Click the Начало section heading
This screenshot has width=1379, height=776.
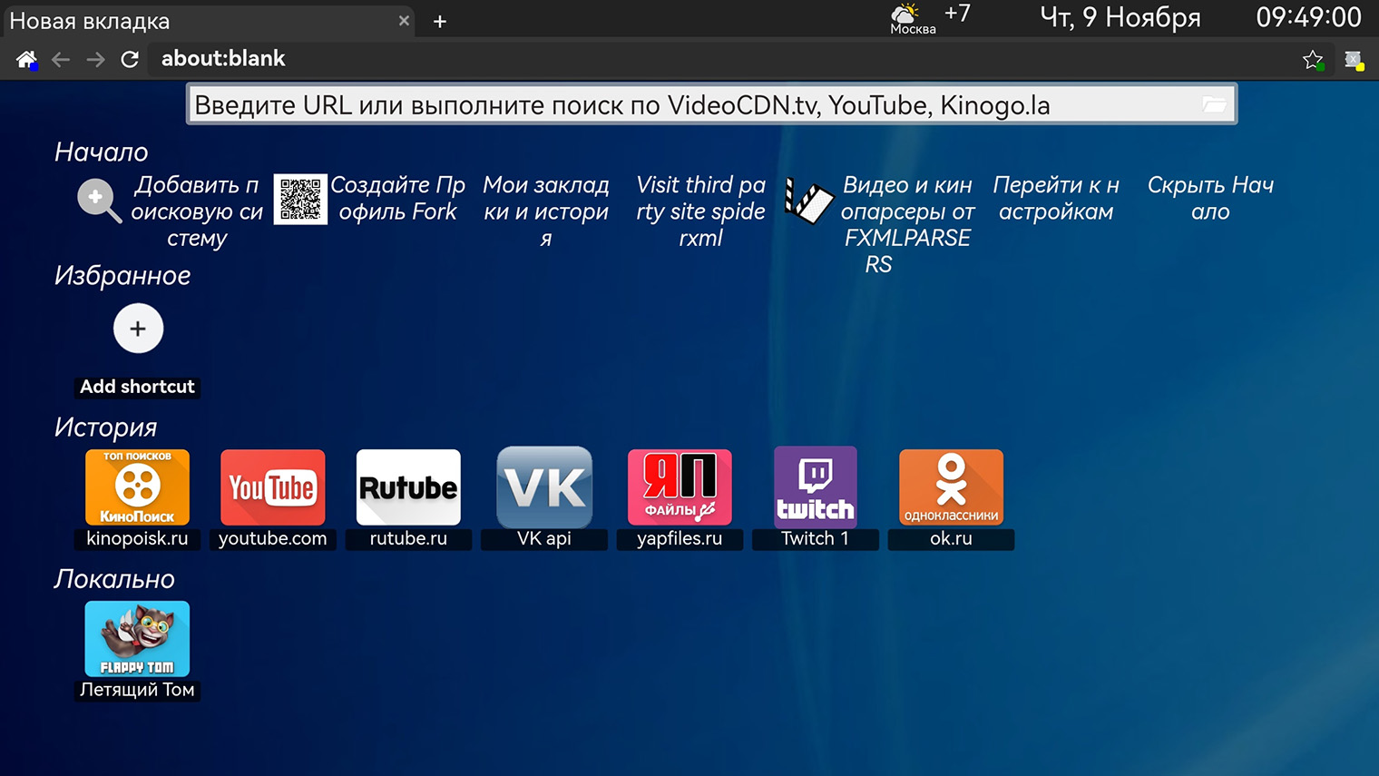coord(102,152)
